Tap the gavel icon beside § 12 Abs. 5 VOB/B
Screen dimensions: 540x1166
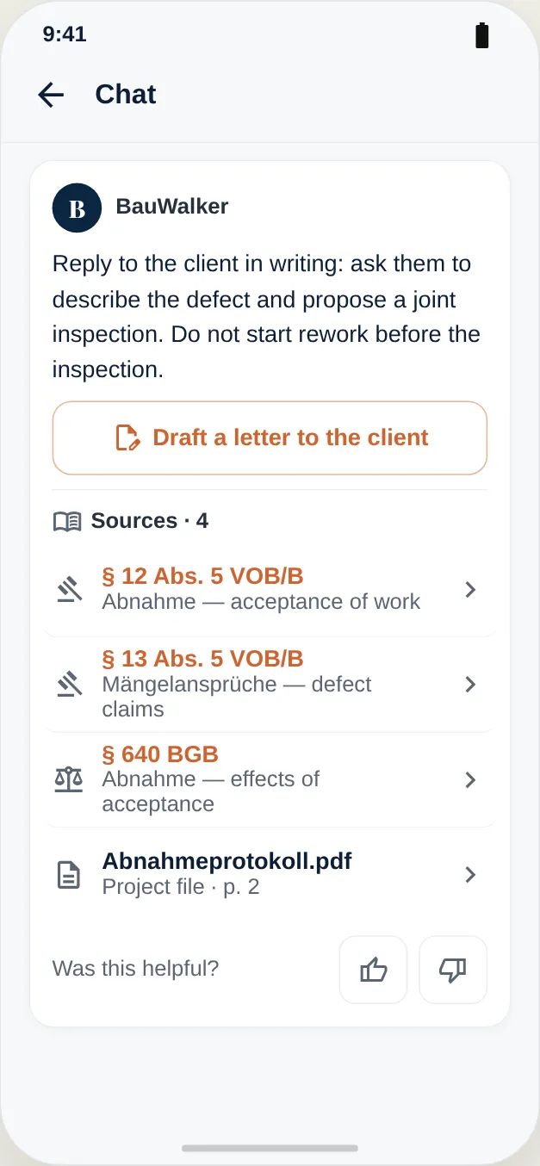69,590
